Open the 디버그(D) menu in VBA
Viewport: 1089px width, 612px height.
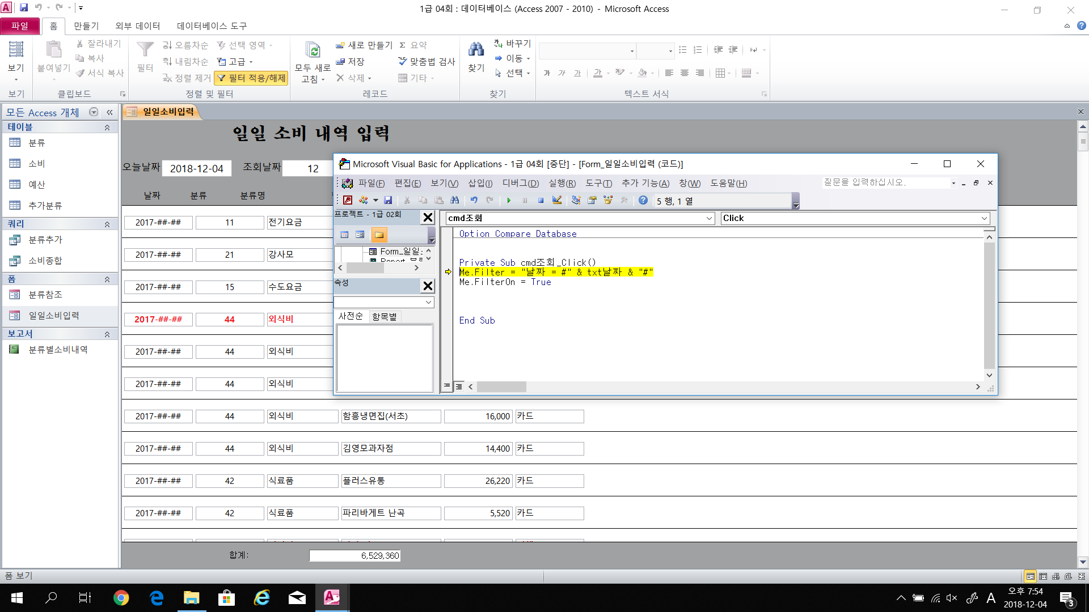(x=520, y=183)
